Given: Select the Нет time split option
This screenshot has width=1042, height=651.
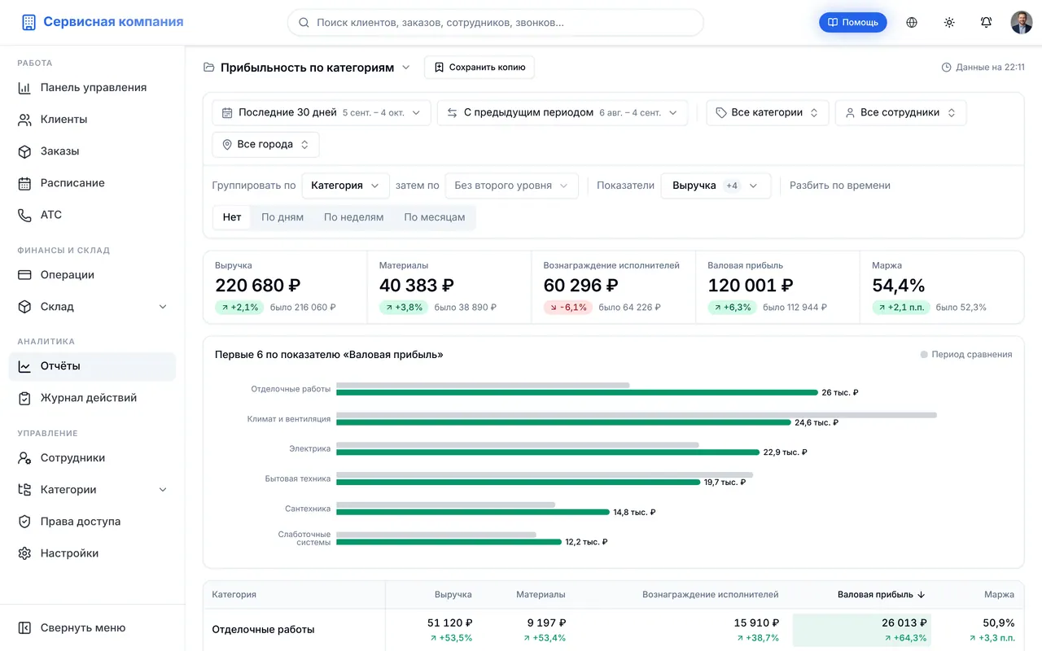Looking at the screenshot, I should pos(232,217).
